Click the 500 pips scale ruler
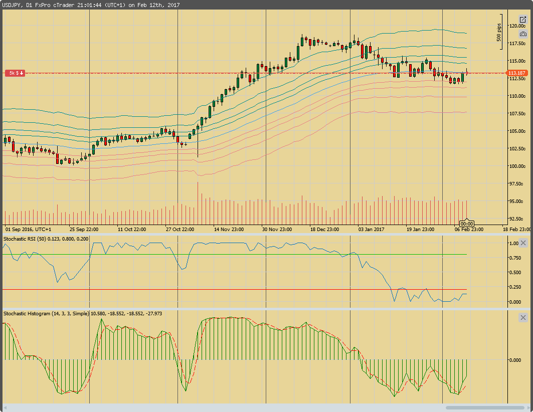The width and height of the screenshot is (533, 412). [500, 31]
